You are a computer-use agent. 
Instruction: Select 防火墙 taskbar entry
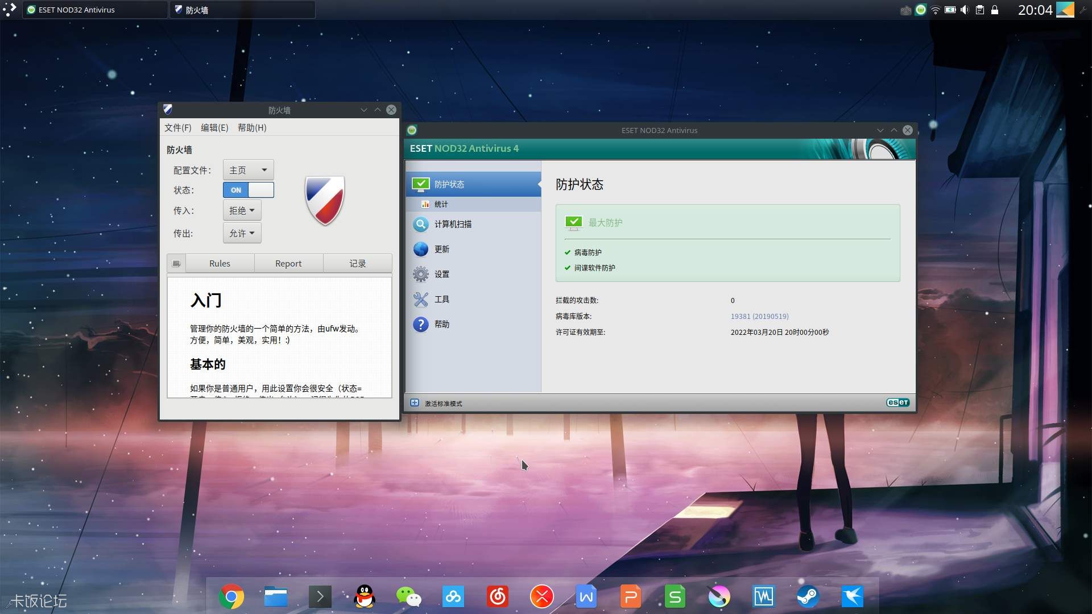click(242, 10)
